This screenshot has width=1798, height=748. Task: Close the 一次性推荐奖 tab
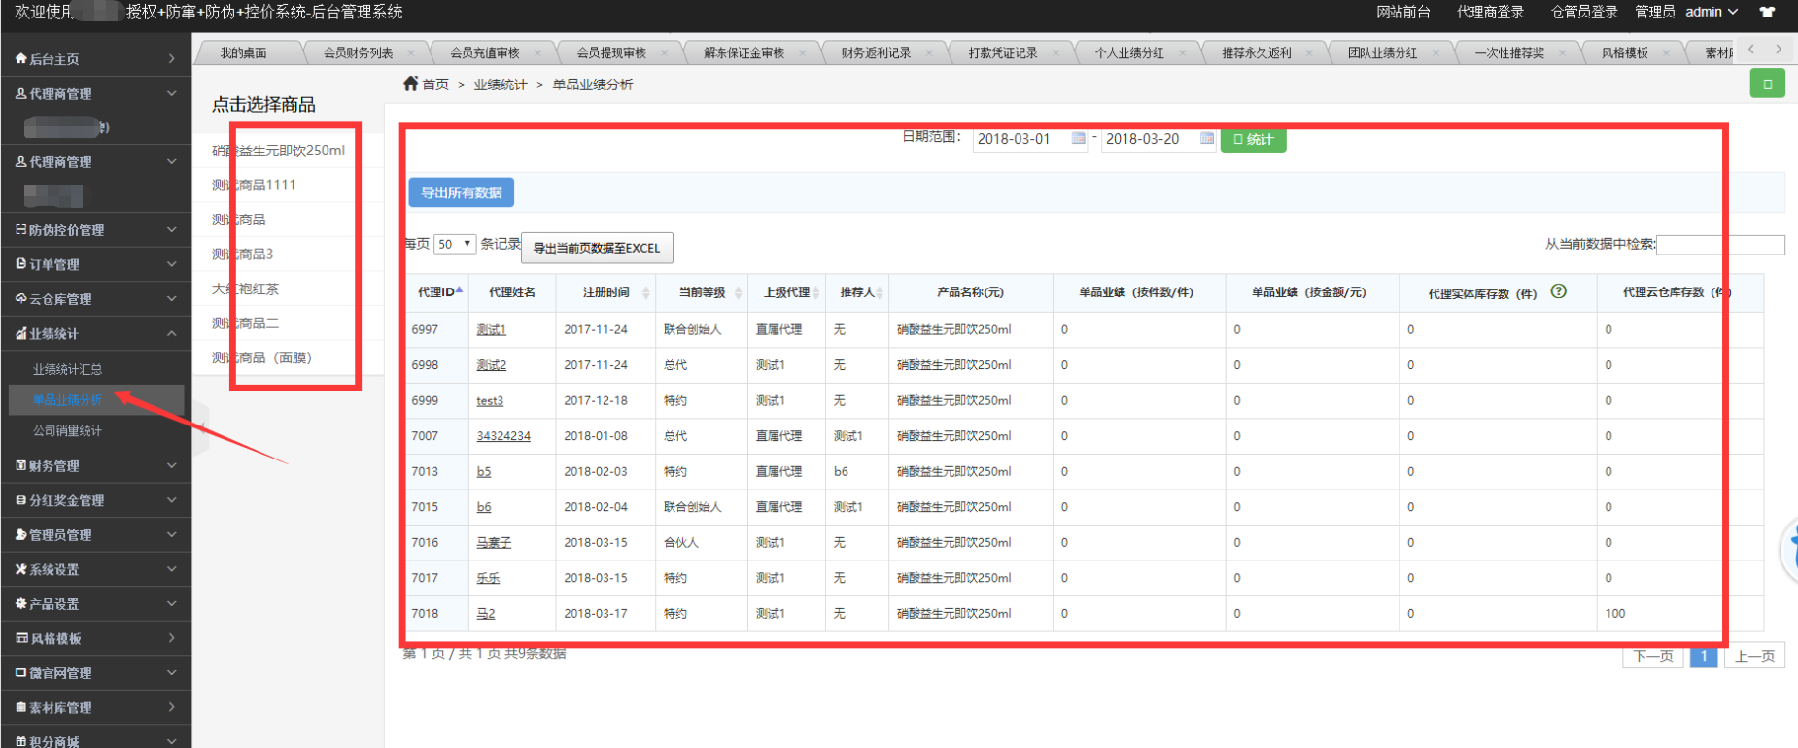1563,53
